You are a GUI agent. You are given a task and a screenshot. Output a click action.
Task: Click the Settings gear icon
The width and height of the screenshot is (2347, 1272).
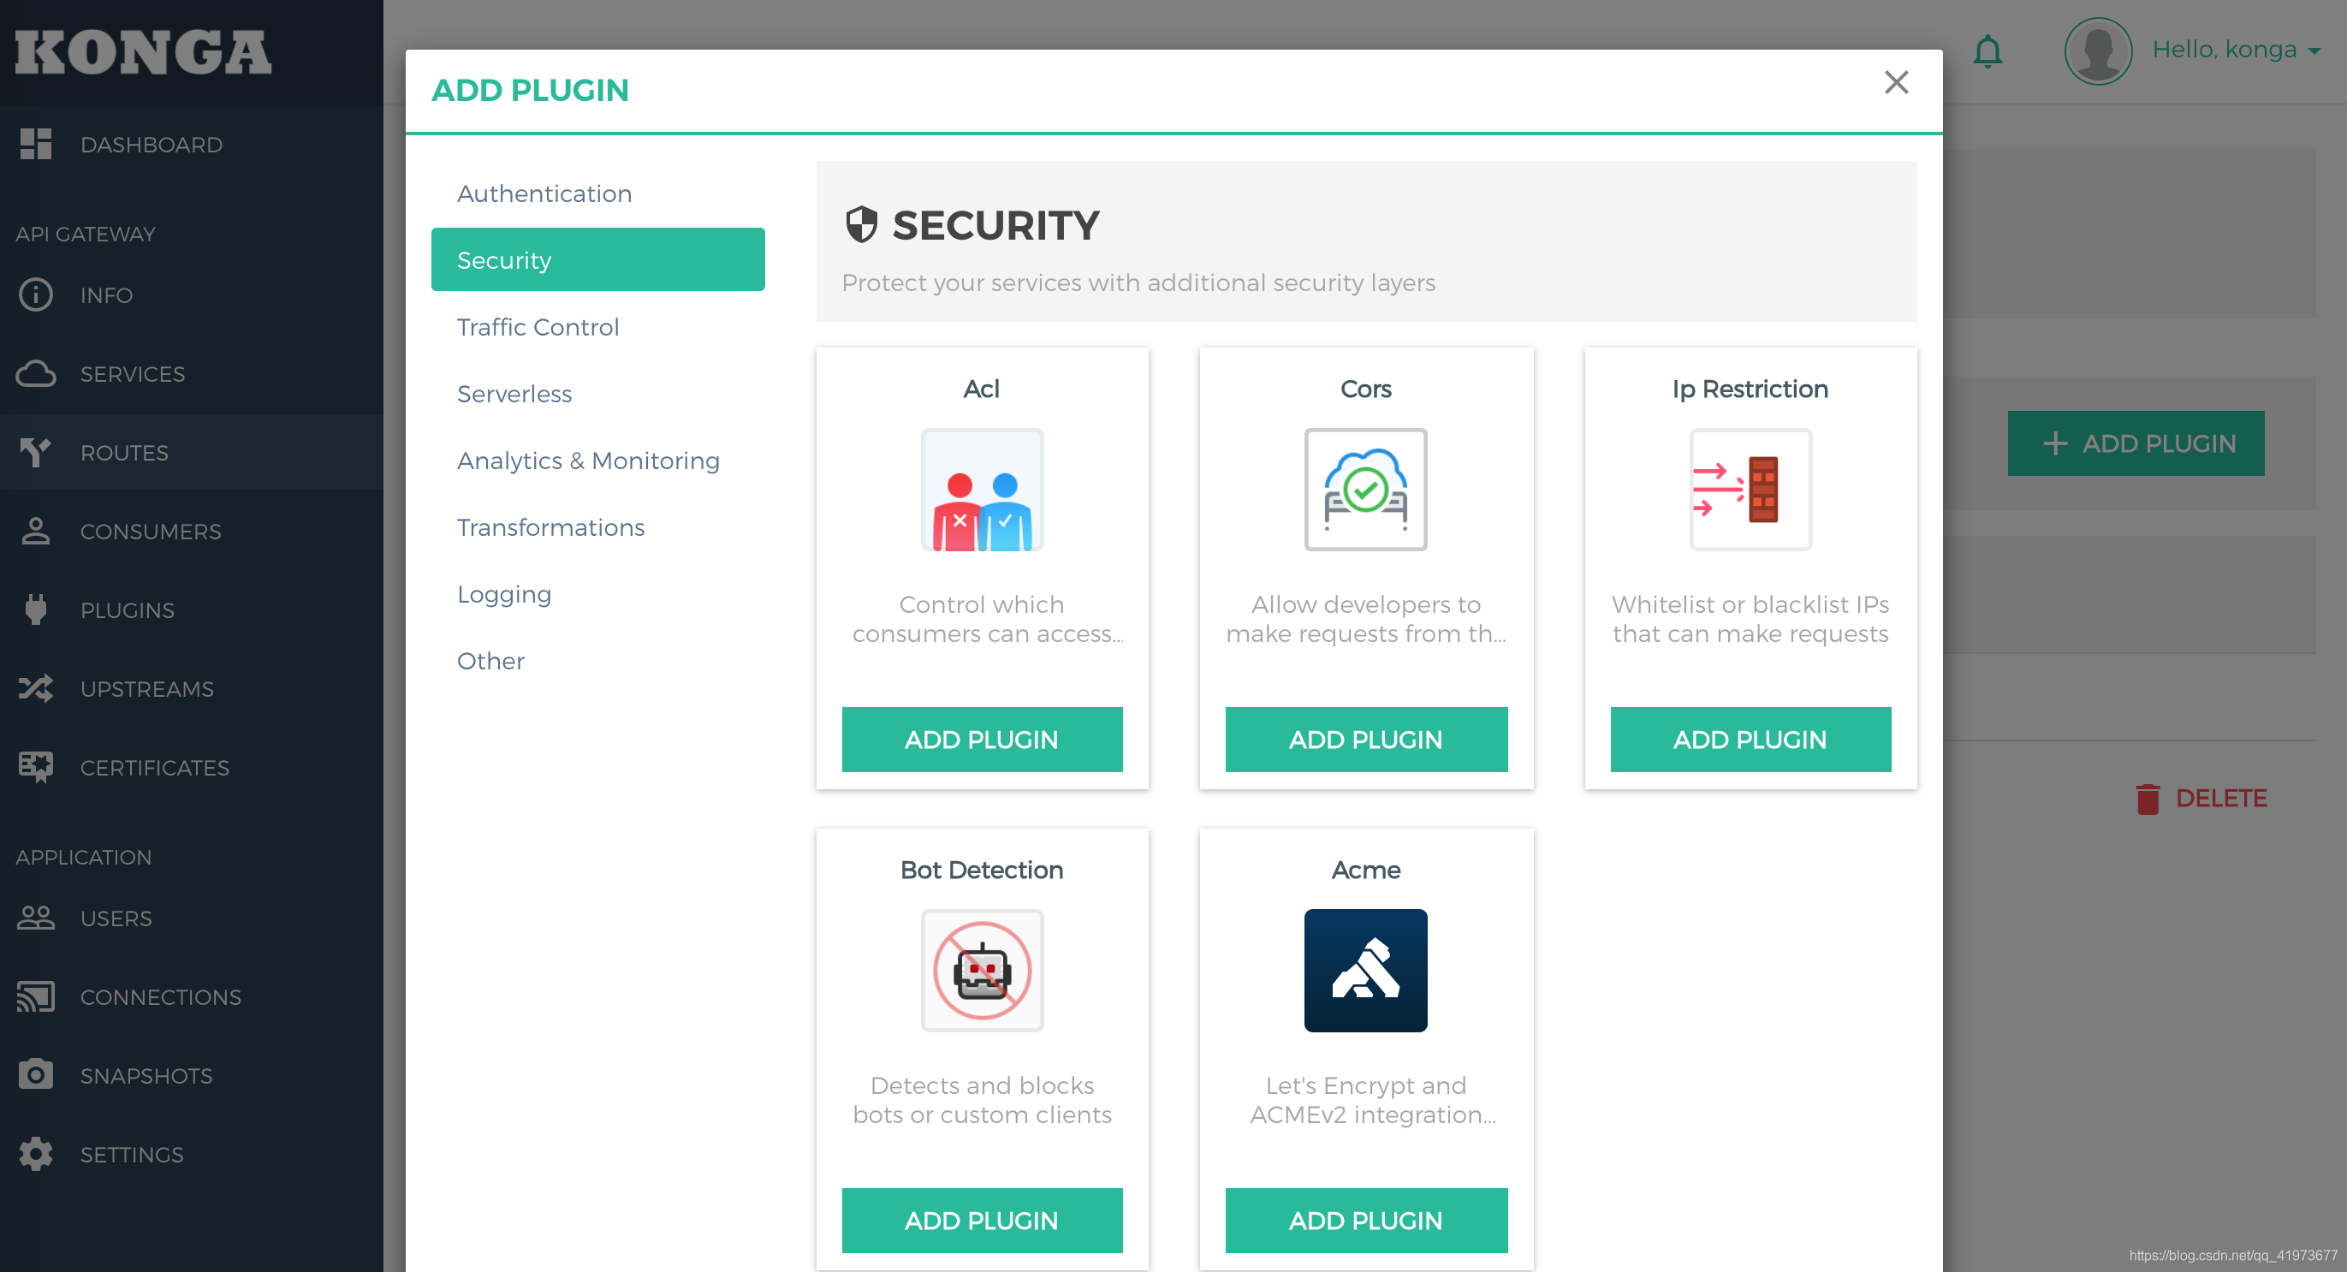click(x=36, y=1154)
